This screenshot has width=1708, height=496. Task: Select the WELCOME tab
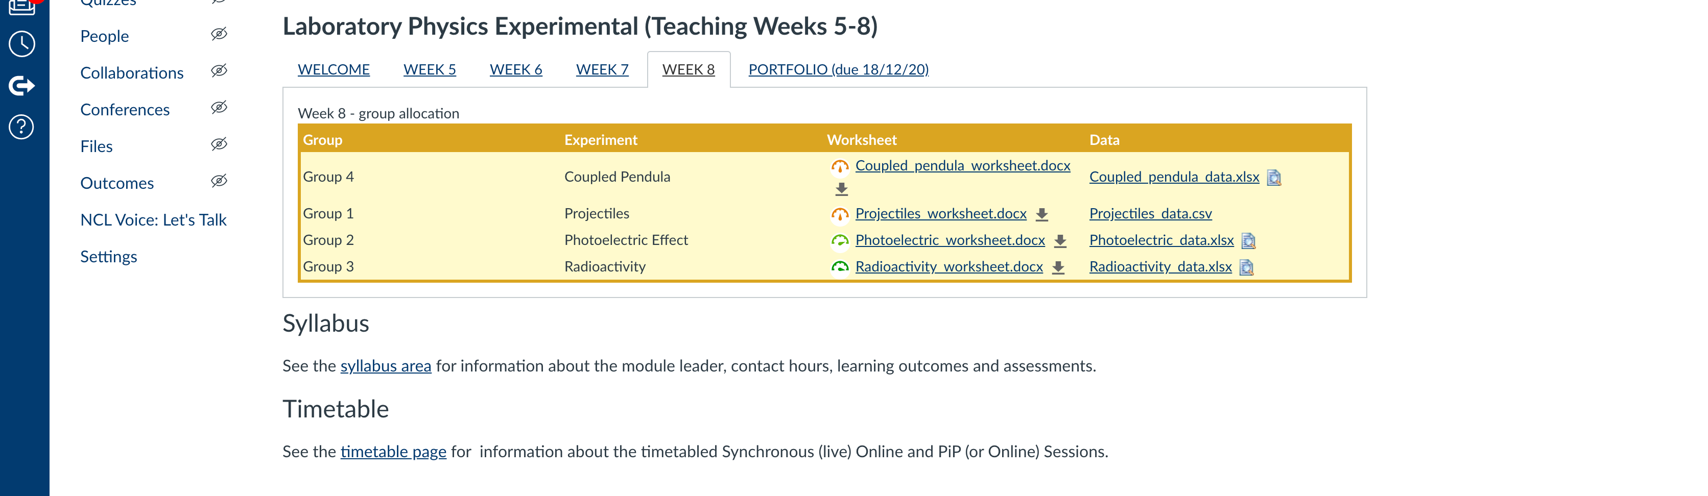pyautogui.click(x=334, y=69)
